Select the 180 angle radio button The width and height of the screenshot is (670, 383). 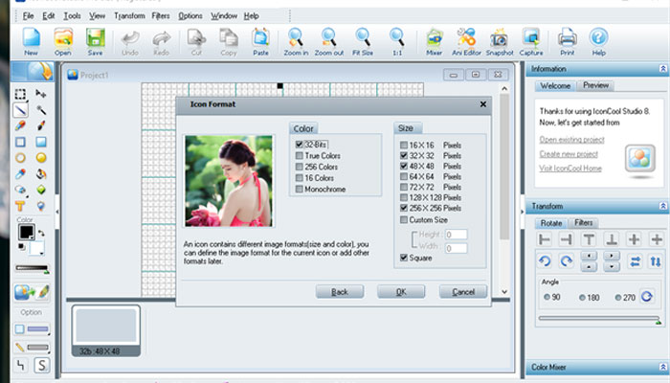pos(582,298)
